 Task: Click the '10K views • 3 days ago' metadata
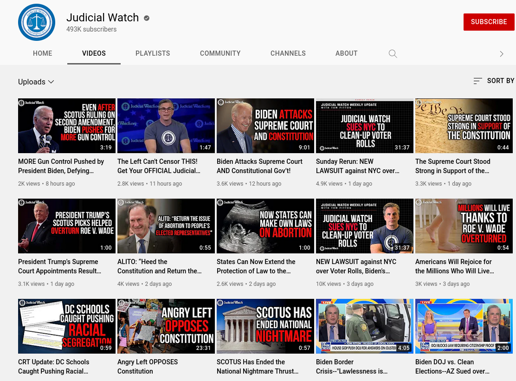[345, 284]
